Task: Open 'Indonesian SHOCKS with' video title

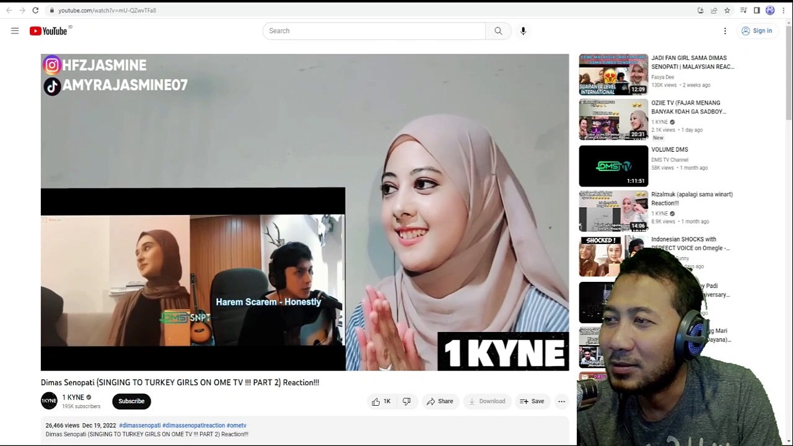Action: (690, 243)
